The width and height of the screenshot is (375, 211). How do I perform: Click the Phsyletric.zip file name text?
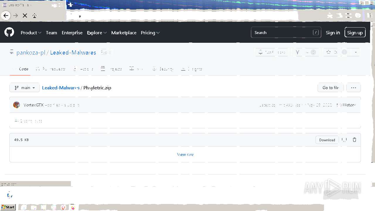coord(97,88)
